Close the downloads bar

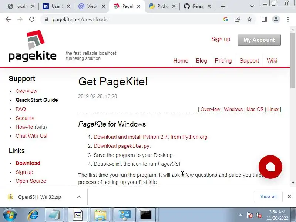tap(289, 196)
